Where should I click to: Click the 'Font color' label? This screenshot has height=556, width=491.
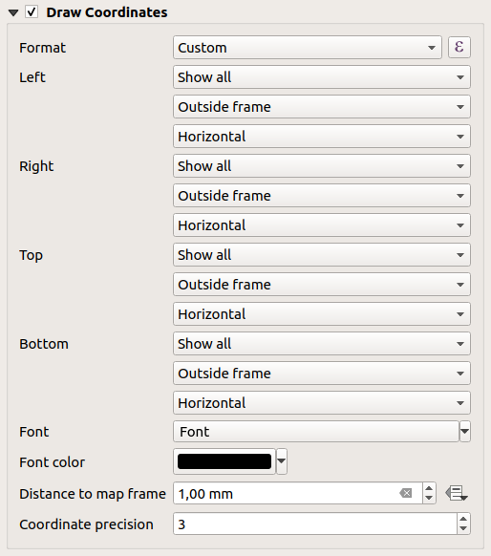pos(53,462)
